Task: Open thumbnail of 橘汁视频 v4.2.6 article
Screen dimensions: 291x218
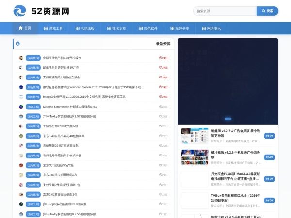Action: tap(195, 157)
